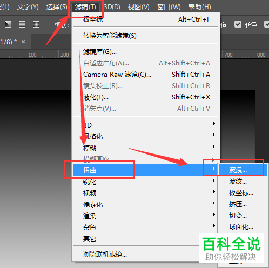Select 极坐标... polar coordinates filter
269x268 pixels.
pyautogui.click(x=243, y=193)
